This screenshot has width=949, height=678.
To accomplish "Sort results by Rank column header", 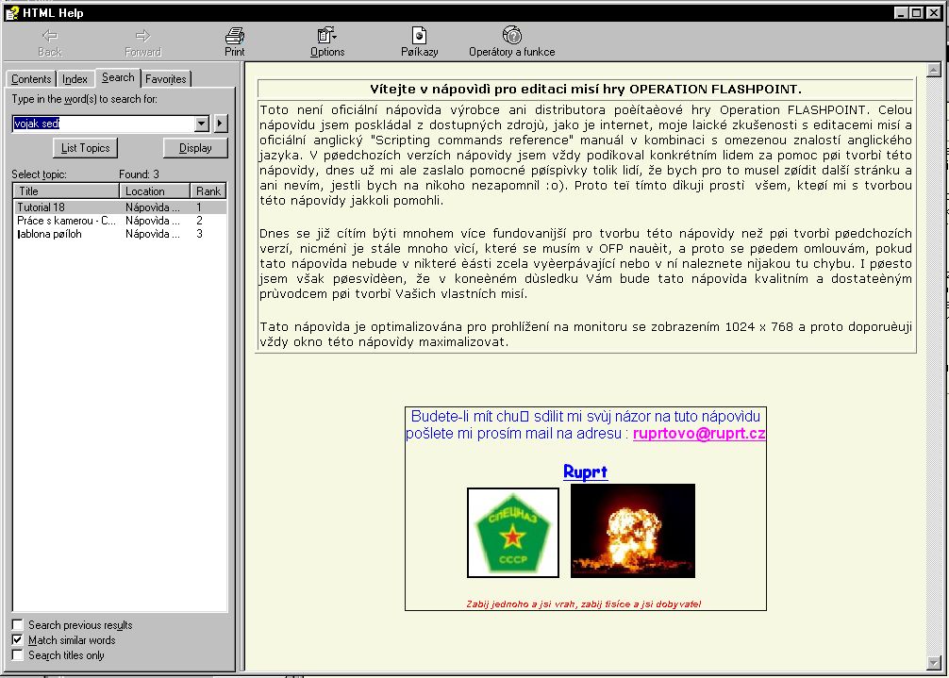I will point(208,191).
